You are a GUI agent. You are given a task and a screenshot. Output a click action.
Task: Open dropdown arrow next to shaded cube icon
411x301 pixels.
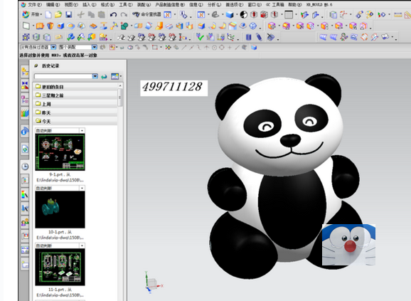pyautogui.click(x=236, y=15)
